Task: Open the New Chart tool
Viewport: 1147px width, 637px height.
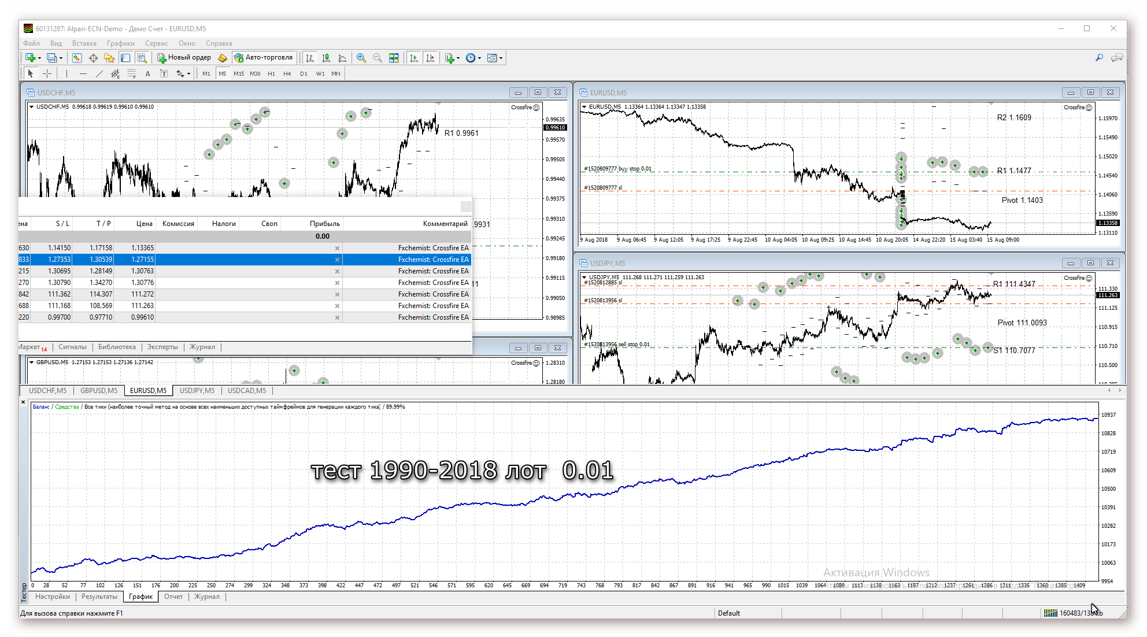Action: coord(30,58)
